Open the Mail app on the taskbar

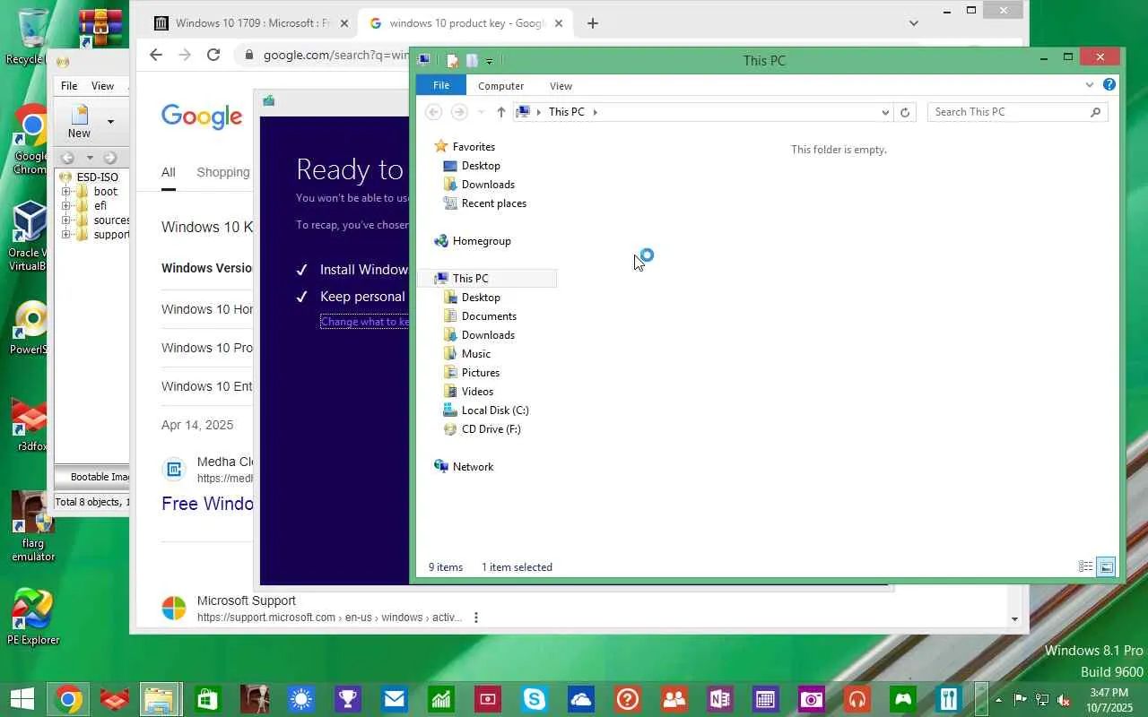tap(395, 699)
